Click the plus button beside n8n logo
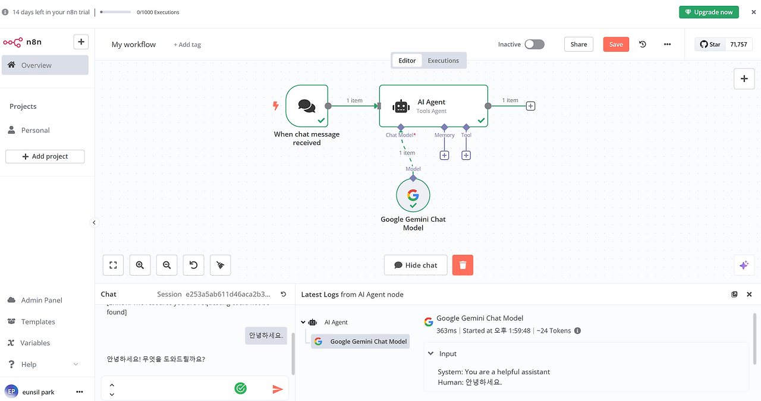This screenshot has width=761, height=401. [81, 42]
